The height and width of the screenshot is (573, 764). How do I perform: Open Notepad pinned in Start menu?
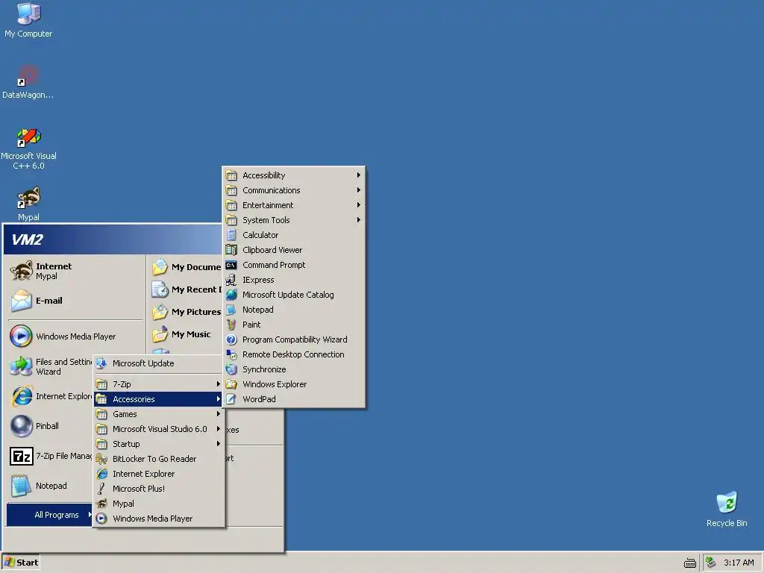pyautogui.click(x=50, y=486)
